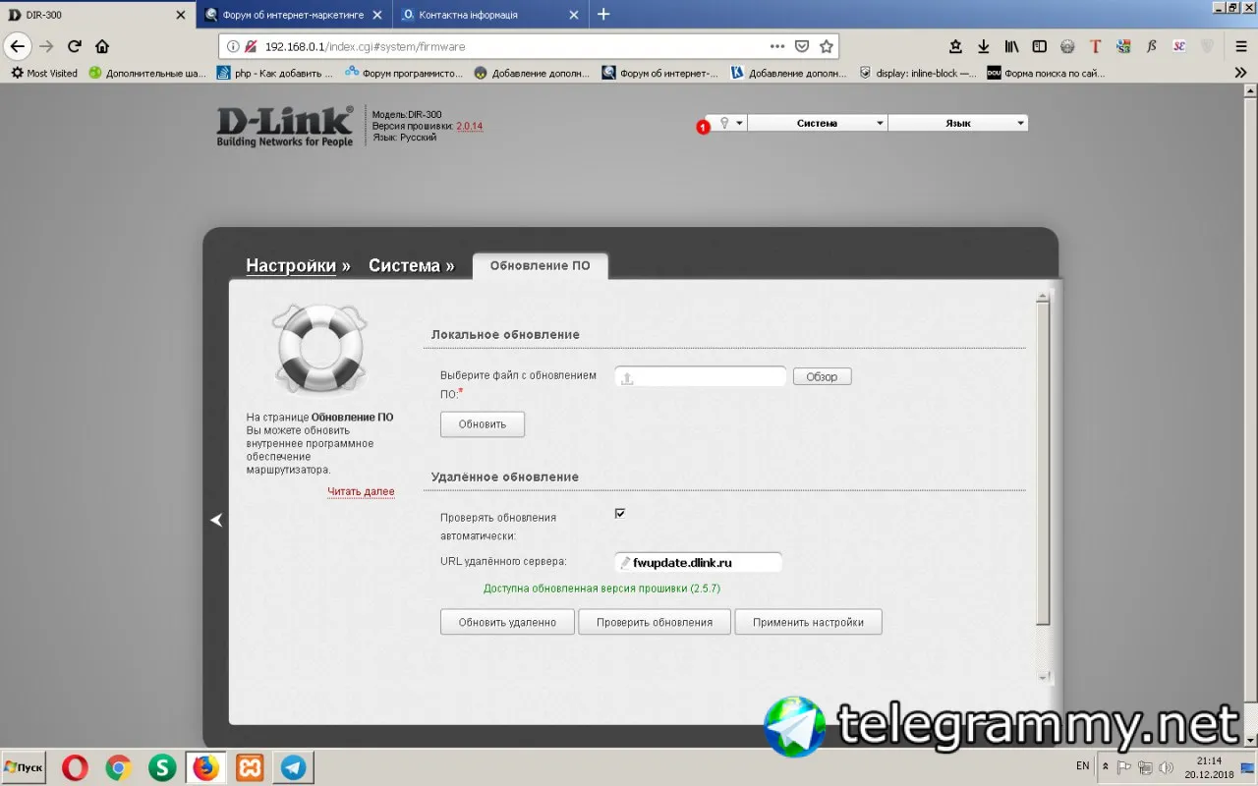Open the Форум программисто... bookmark
This screenshot has height=786, width=1258.
click(404, 73)
